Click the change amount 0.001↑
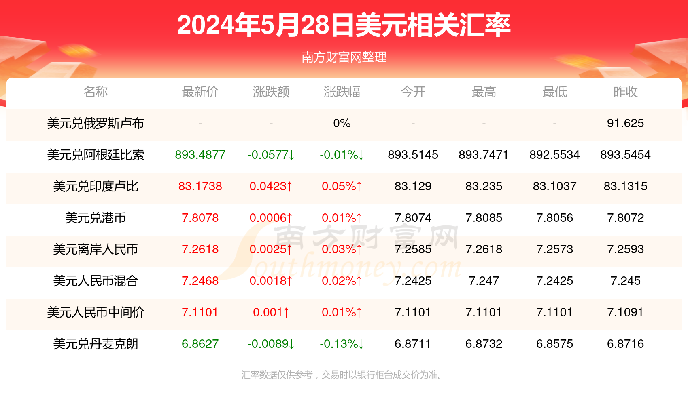This screenshot has width=688, height=404. 271,312
